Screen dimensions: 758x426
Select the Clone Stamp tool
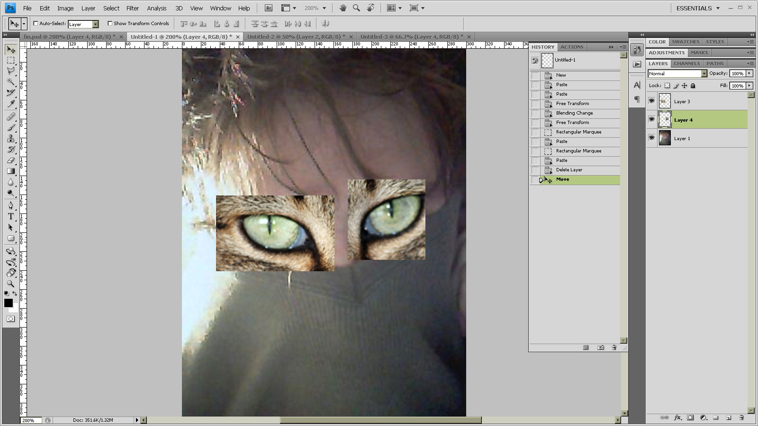pyautogui.click(x=11, y=138)
